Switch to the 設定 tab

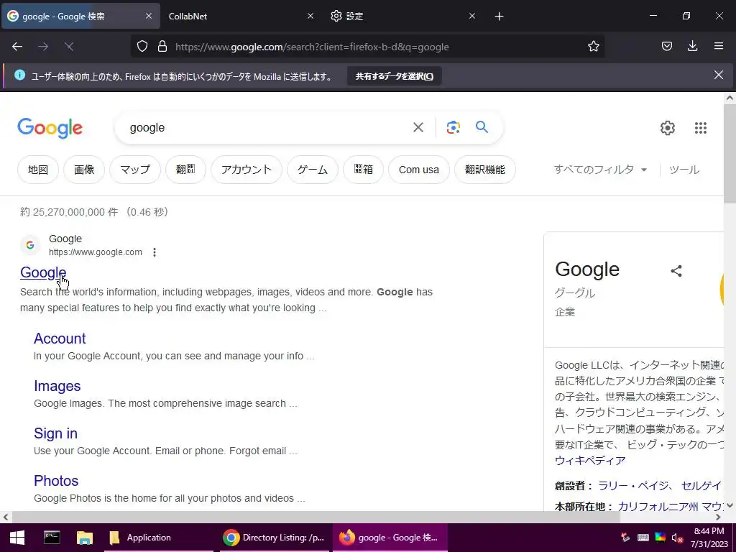point(404,17)
